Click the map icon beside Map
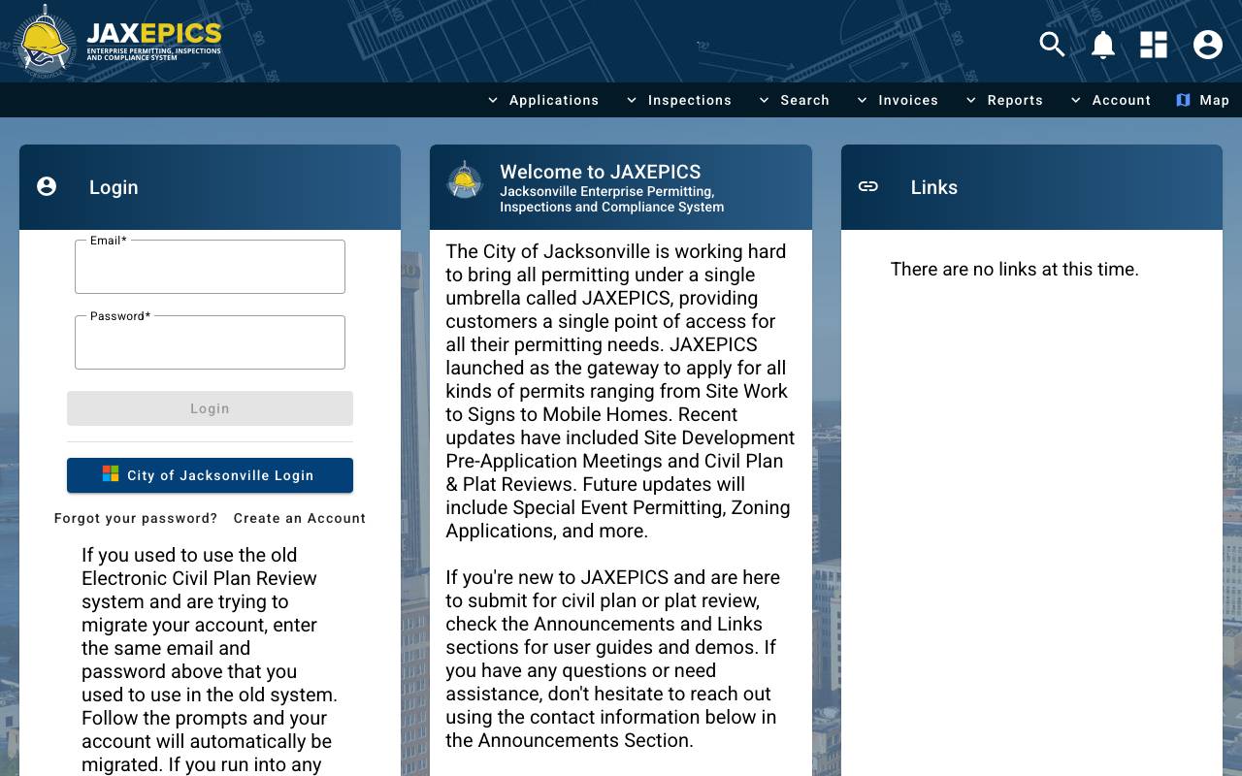 pyautogui.click(x=1183, y=100)
